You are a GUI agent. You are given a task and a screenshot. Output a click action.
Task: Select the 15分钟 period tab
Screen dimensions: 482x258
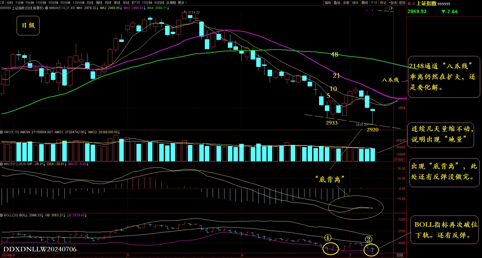click(41, 3)
